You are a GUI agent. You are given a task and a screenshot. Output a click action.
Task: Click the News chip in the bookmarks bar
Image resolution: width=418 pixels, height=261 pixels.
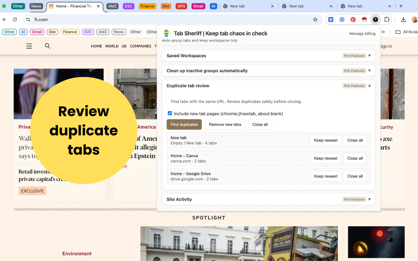(119, 32)
